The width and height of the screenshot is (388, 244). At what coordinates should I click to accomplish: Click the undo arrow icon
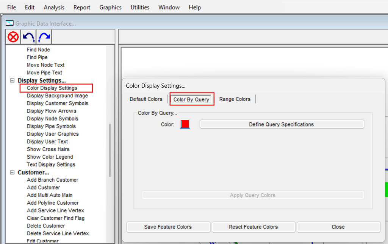click(x=29, y=37)
